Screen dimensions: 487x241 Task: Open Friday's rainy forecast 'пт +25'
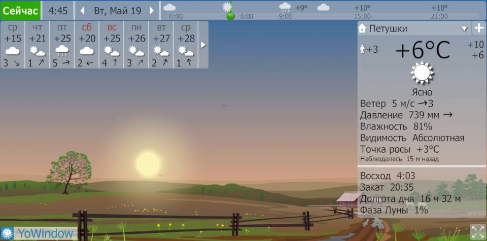click(62, 45)
